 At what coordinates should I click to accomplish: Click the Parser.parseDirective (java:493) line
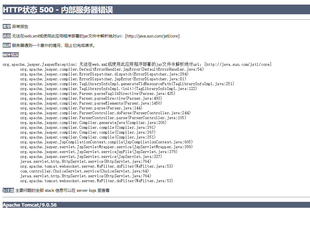[91, 98]
